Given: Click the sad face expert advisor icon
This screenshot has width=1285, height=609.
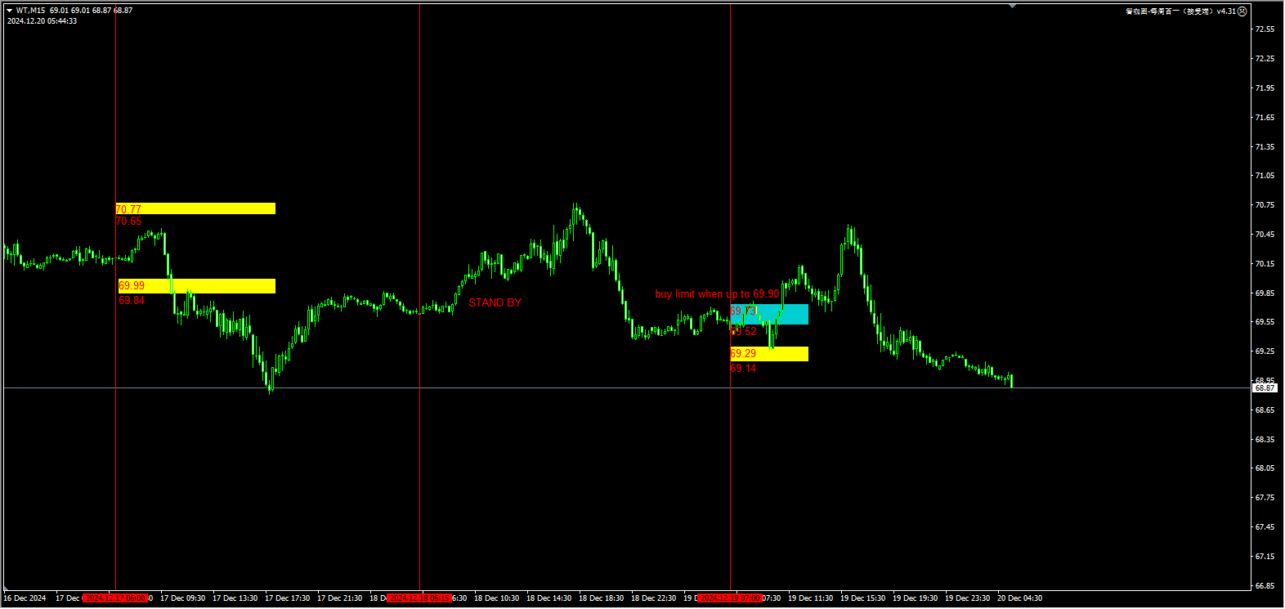Looking at the screenshot, I should coord(1242,11).
